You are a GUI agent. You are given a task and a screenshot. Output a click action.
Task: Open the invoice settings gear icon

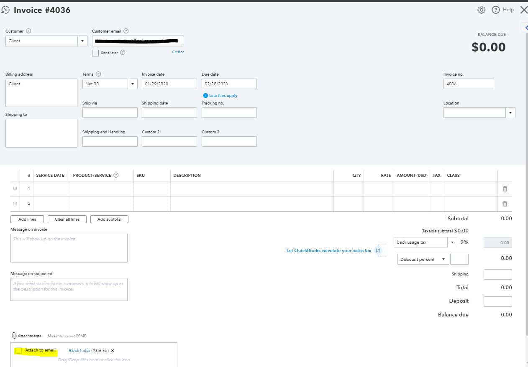(481, 9)
